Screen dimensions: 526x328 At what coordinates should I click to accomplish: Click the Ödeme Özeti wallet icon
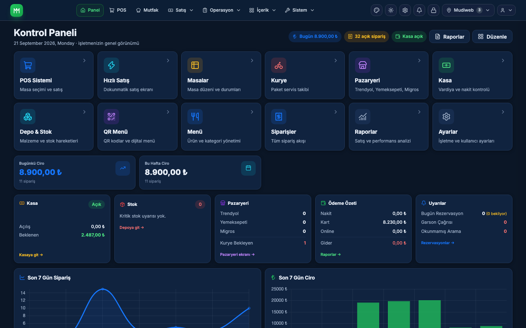coord(323,203)
